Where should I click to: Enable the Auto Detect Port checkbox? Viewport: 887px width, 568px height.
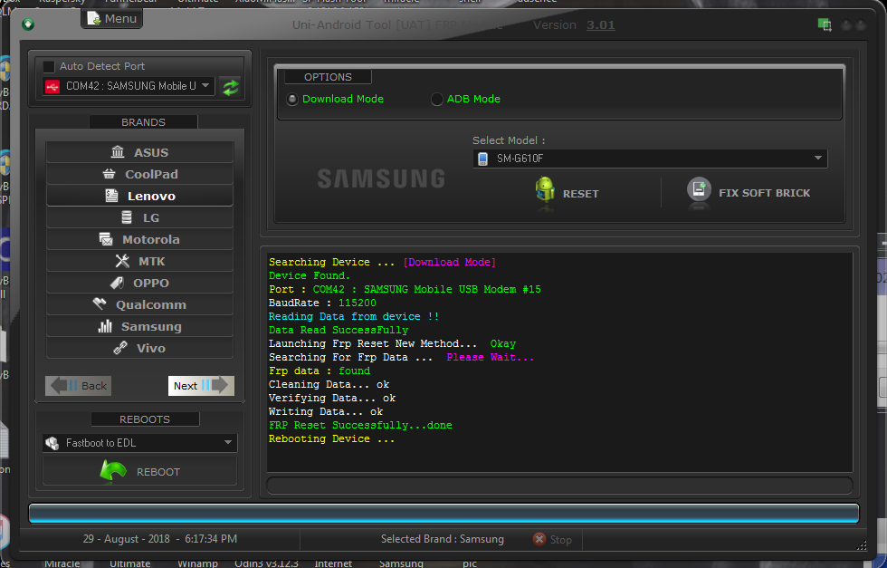pyautogui.click(x=49, y=65)
